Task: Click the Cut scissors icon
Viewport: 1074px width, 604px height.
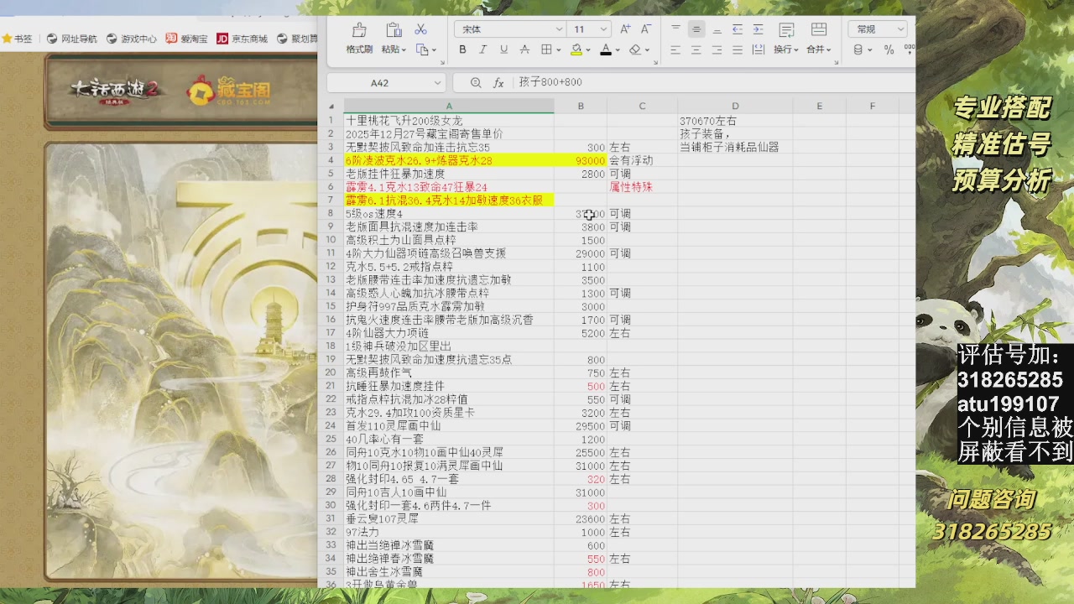Action: 421,30
